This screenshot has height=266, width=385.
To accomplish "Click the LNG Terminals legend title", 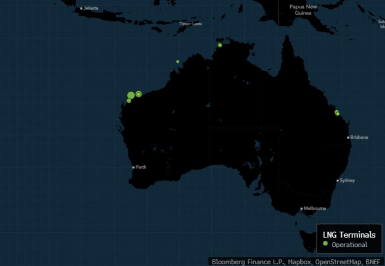I will 349,235.
